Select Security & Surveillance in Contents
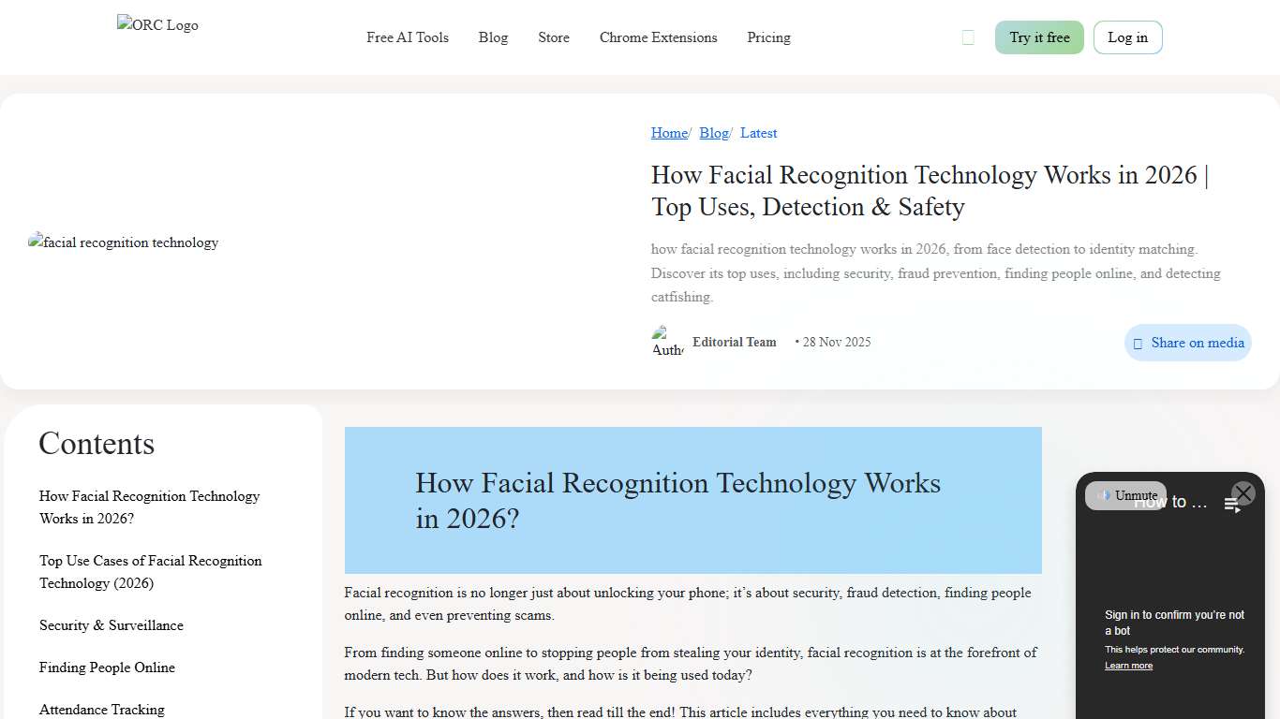This screenshot has width=1280, height=719. [x=111, y=625]
